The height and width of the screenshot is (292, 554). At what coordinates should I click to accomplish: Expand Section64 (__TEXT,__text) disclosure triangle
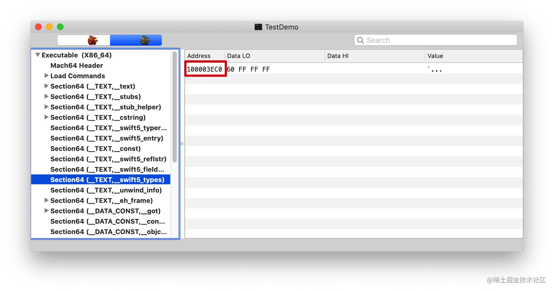(x=46, y=86)
